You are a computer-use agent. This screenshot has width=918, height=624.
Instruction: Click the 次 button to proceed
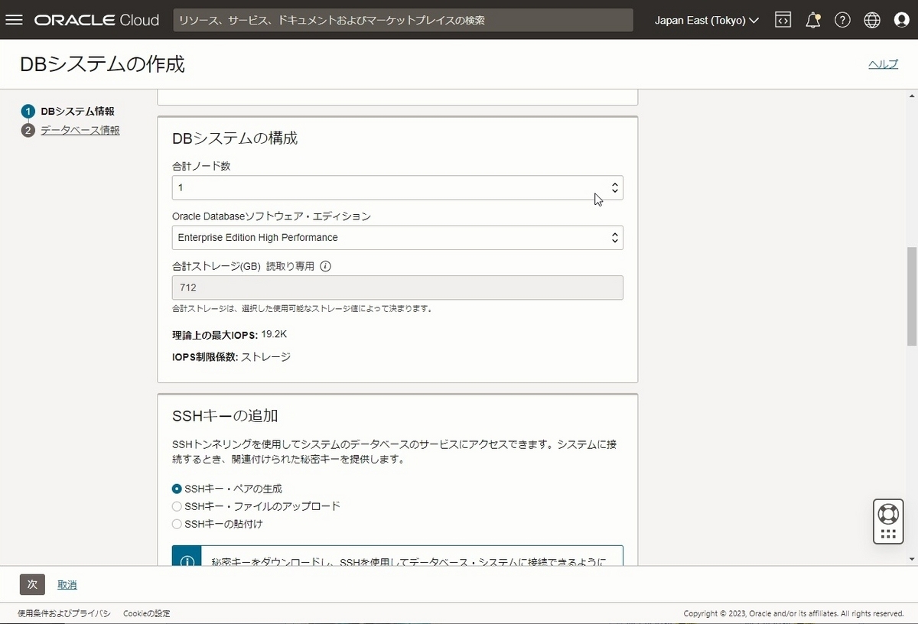pos(31,583)
